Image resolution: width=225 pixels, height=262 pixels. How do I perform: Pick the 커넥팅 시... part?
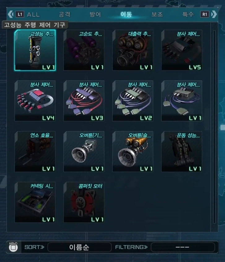(x=35, y=202)
